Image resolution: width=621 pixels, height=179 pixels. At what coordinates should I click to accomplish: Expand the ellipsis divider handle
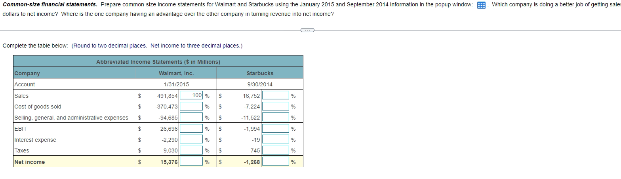308,30
